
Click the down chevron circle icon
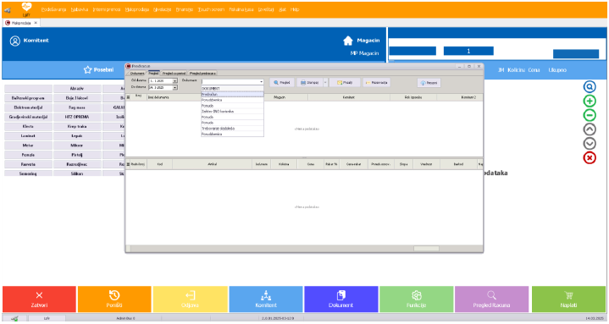590,144
